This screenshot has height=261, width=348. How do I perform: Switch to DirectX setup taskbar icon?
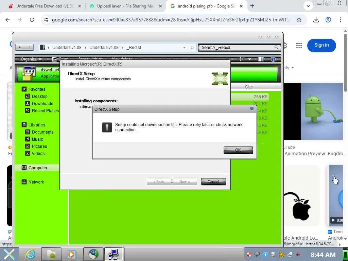click(x=114, y=254)
